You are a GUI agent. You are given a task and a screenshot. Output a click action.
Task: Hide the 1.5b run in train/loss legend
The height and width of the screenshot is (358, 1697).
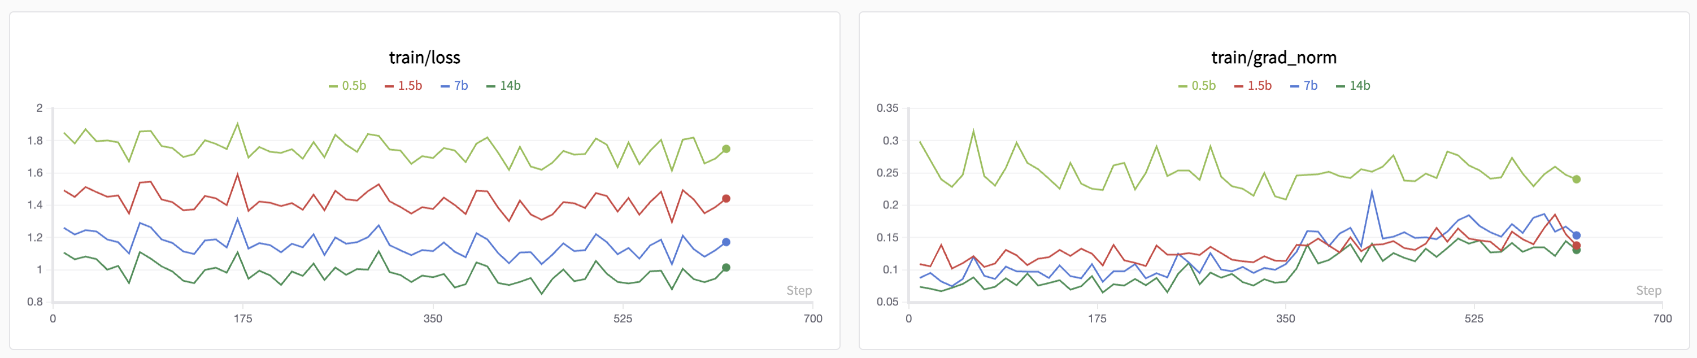404,86
